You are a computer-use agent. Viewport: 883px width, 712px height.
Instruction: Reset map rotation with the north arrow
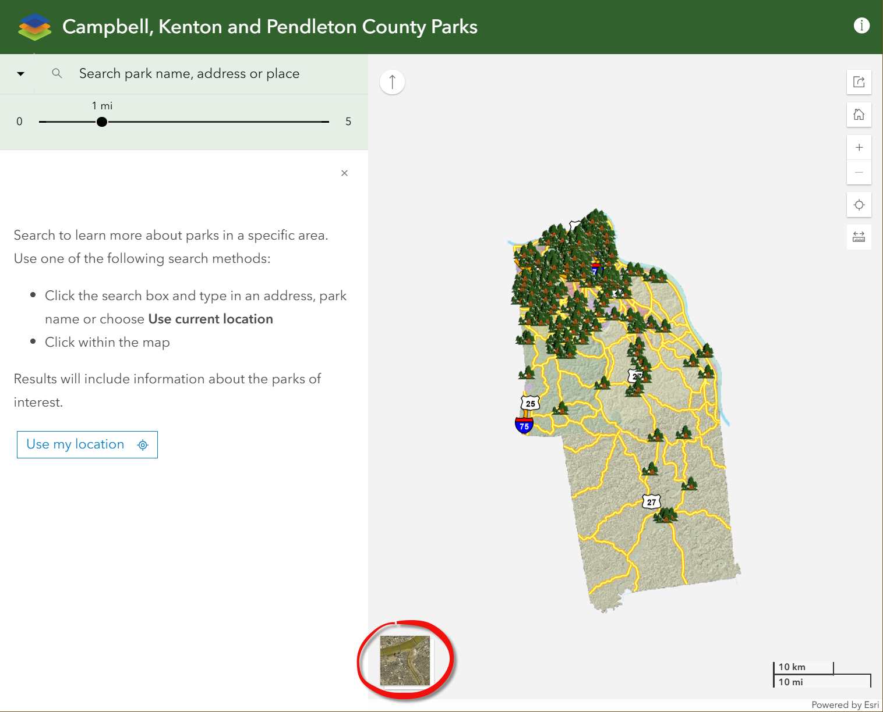[392, 82]
